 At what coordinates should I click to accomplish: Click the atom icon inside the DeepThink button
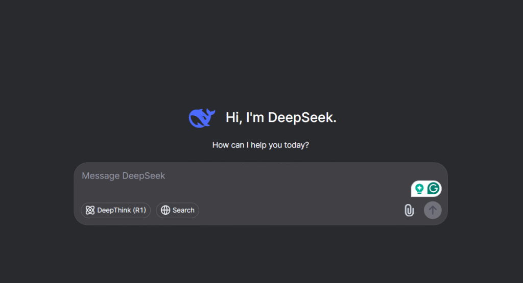pos(90,210)
